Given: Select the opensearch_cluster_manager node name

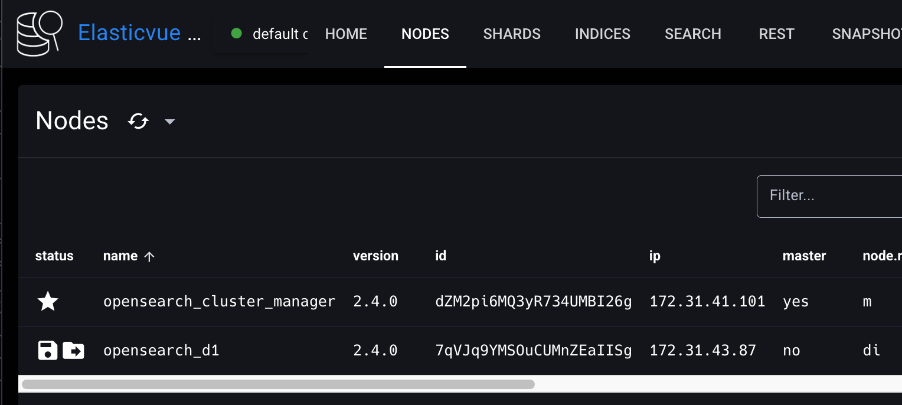Looking at the screenshot, I should coord(219,302).
